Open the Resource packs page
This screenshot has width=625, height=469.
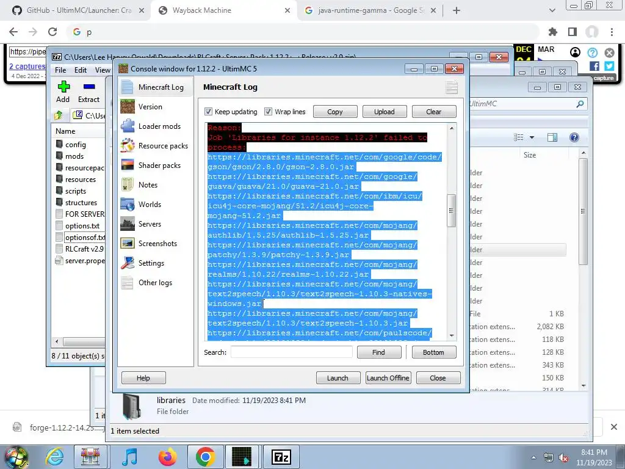[x=163, y=145]
